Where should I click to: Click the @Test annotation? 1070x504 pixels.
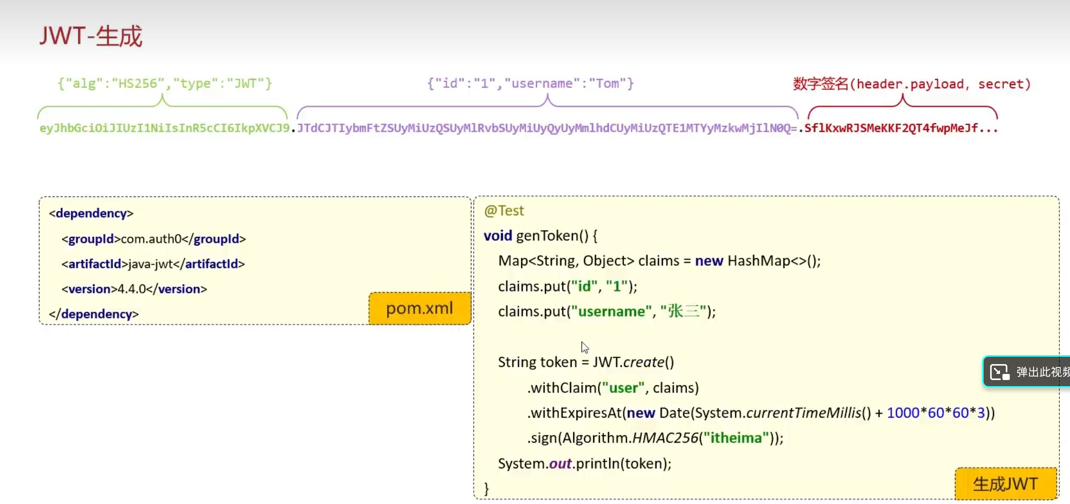(x=504, y=211)
